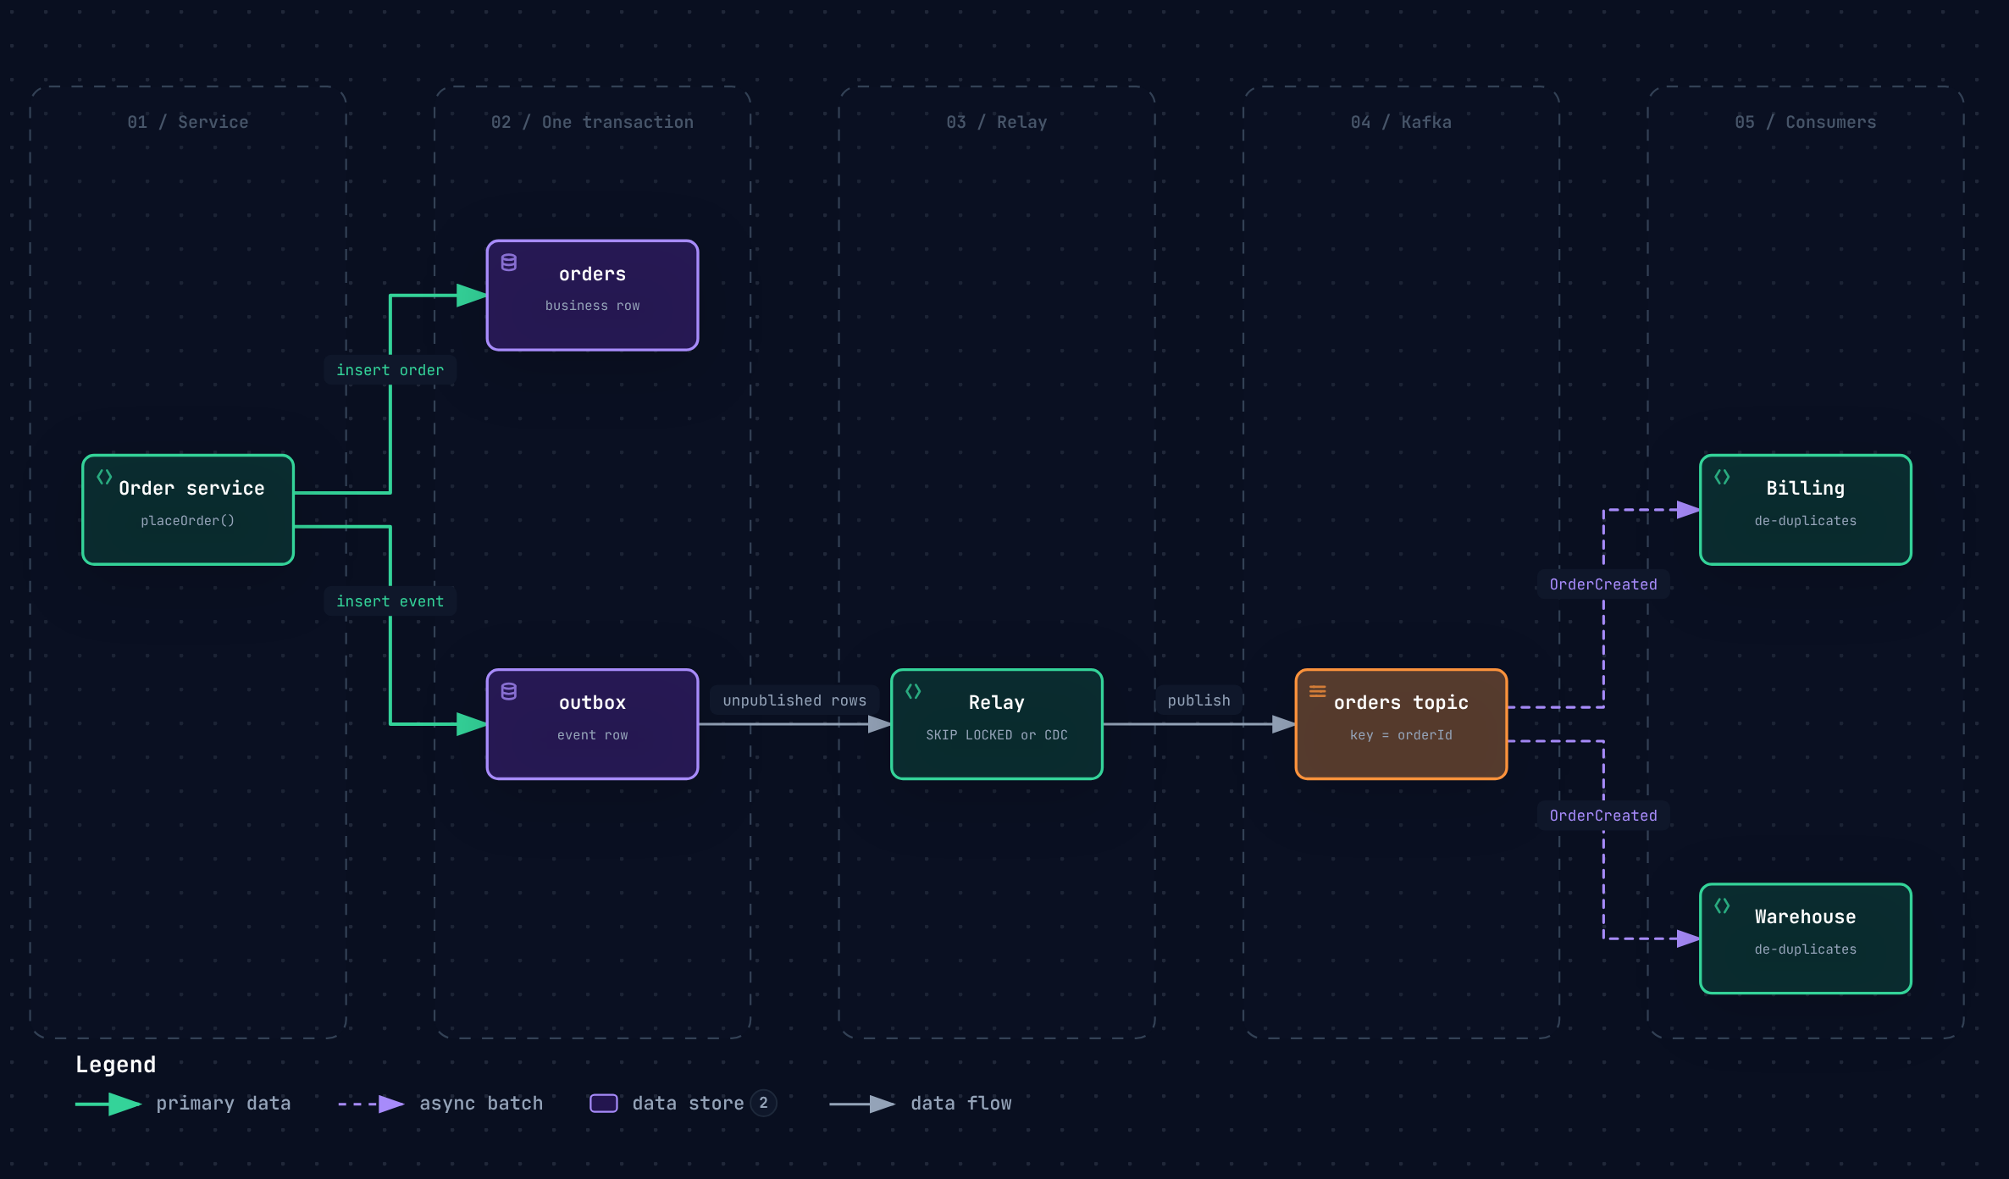This screenshot has width=2009, height=1179.
Task: Select the Order service node
Action: point(188,510)
